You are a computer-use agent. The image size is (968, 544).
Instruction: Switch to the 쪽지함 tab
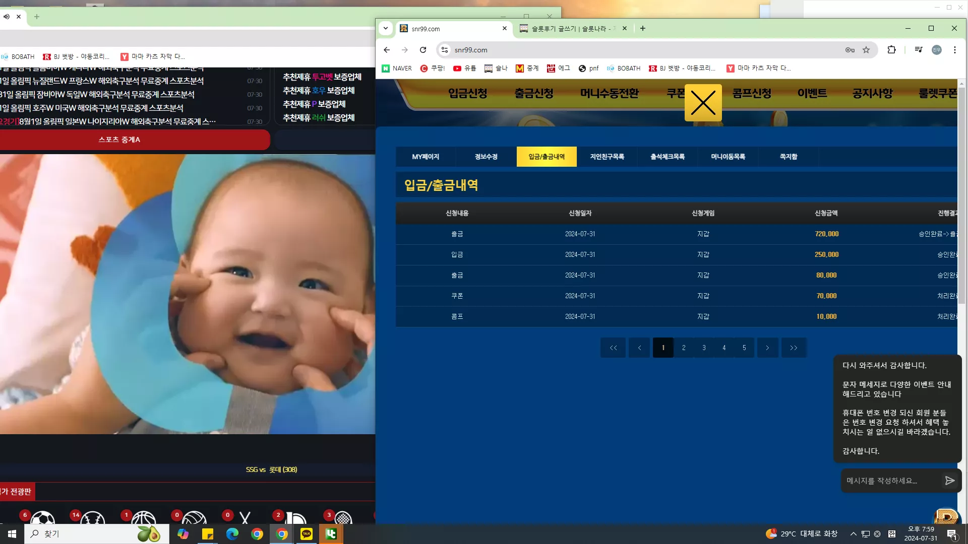789,157
